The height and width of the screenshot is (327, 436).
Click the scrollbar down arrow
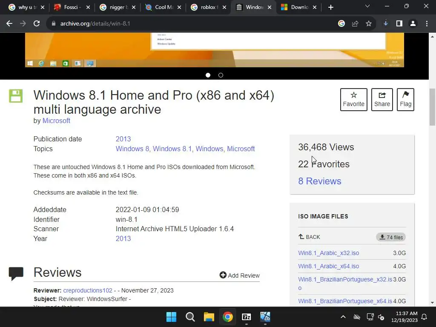point(433,303)
